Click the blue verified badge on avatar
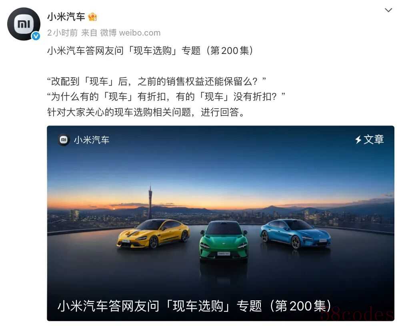400x326 pixels. [36, 36]
